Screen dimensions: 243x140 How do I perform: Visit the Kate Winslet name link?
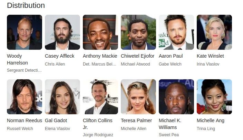tap(210, 56)
